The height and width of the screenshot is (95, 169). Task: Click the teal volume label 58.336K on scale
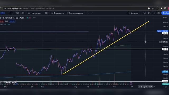tap(165, 84)
